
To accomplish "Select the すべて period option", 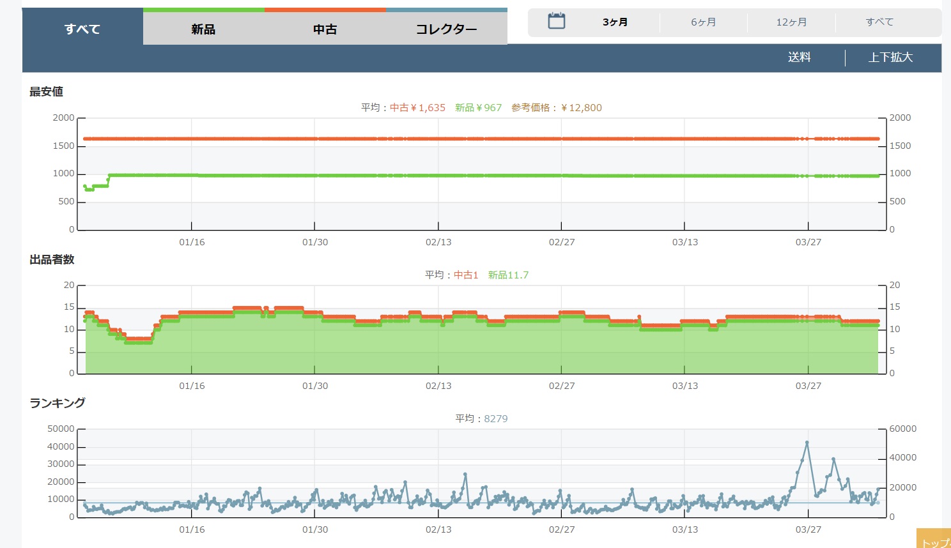I will point(879,22).
